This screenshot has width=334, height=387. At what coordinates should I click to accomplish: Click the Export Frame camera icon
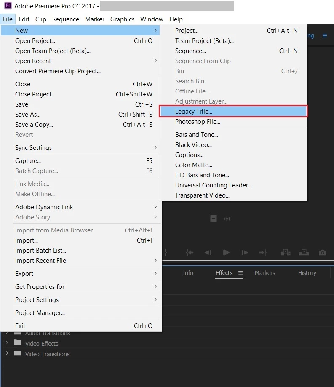coord(322,253)
